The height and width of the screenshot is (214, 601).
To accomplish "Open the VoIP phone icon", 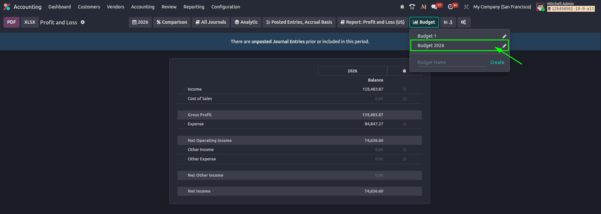I will click(412, 7).
